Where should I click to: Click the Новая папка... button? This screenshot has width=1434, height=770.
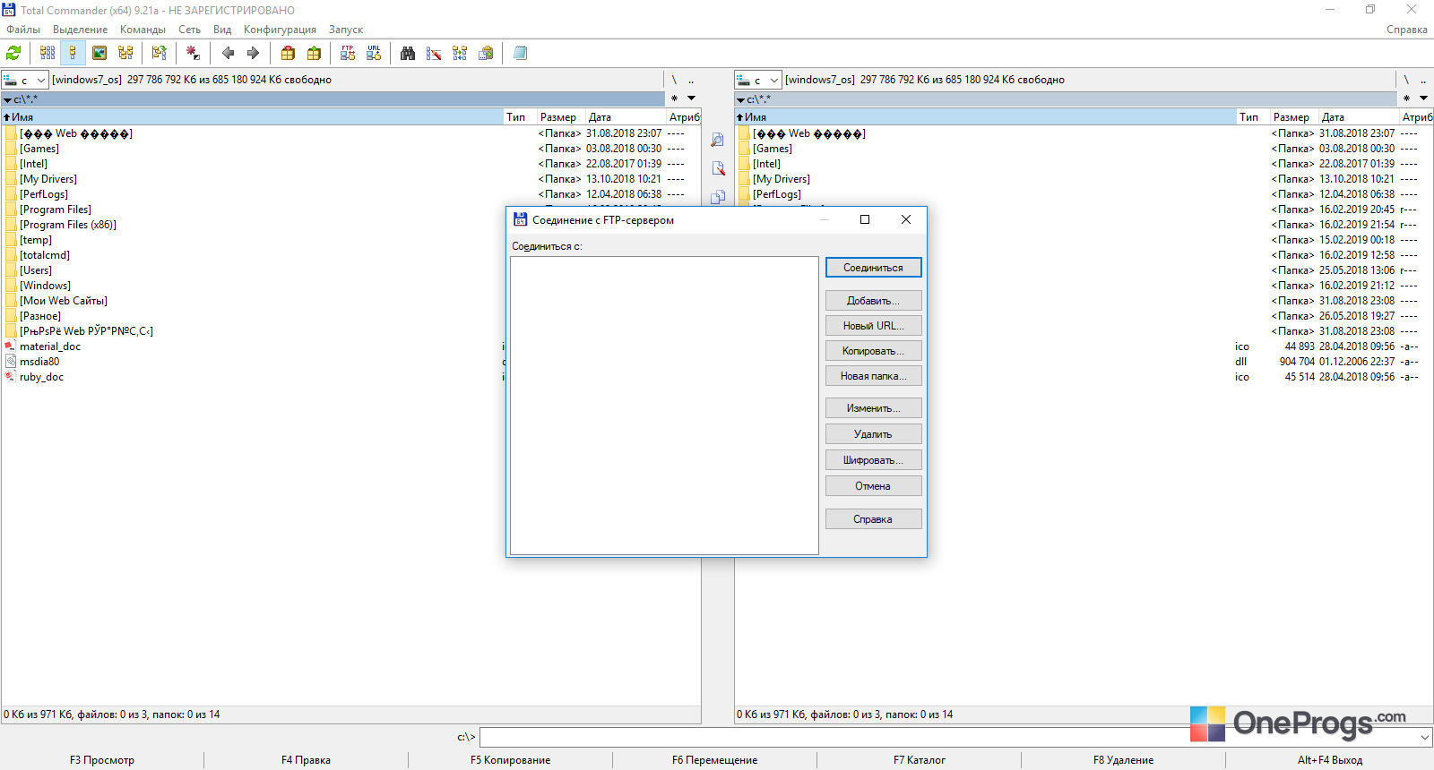873,376
